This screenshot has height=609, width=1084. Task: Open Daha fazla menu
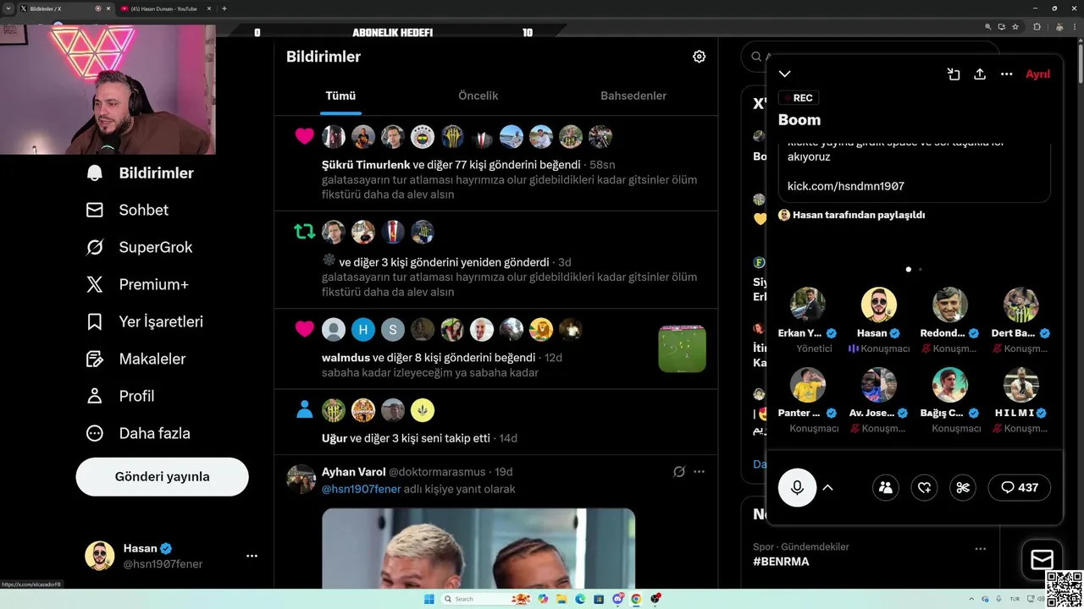point(138,433)
